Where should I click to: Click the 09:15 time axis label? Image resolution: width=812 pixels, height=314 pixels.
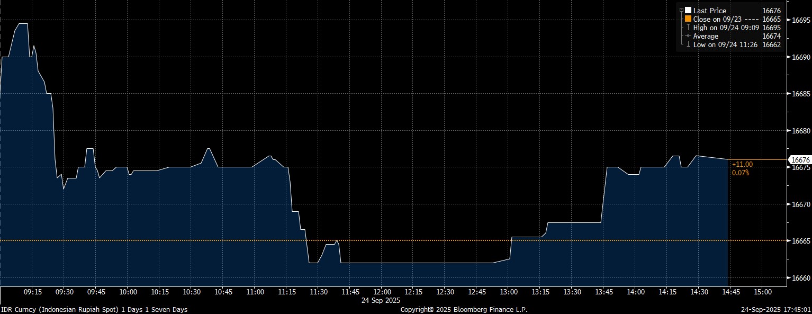click(33, 292)
